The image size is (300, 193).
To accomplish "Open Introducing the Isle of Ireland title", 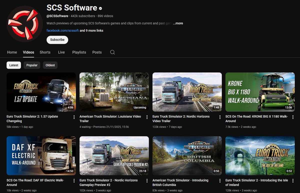I will (x=256, y=182).
